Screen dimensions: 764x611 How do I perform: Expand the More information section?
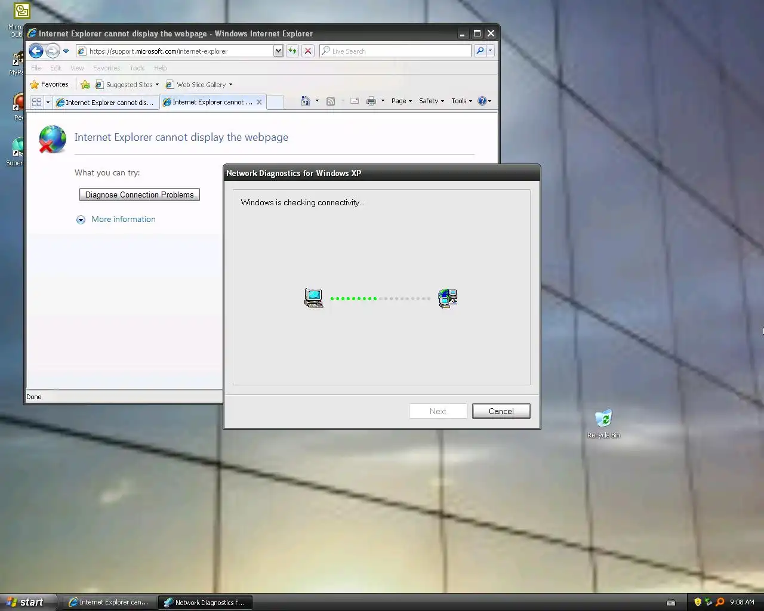(81, 220)
